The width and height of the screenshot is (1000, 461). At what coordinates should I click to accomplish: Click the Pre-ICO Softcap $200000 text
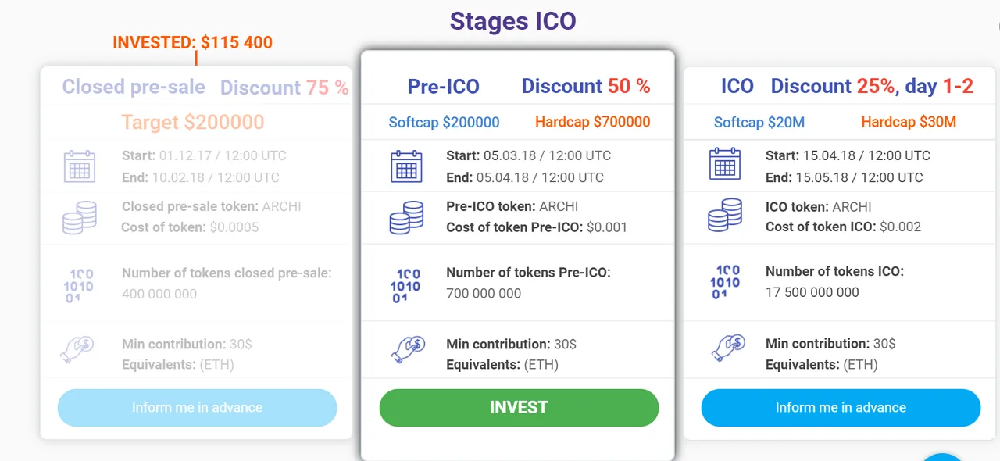445,122
